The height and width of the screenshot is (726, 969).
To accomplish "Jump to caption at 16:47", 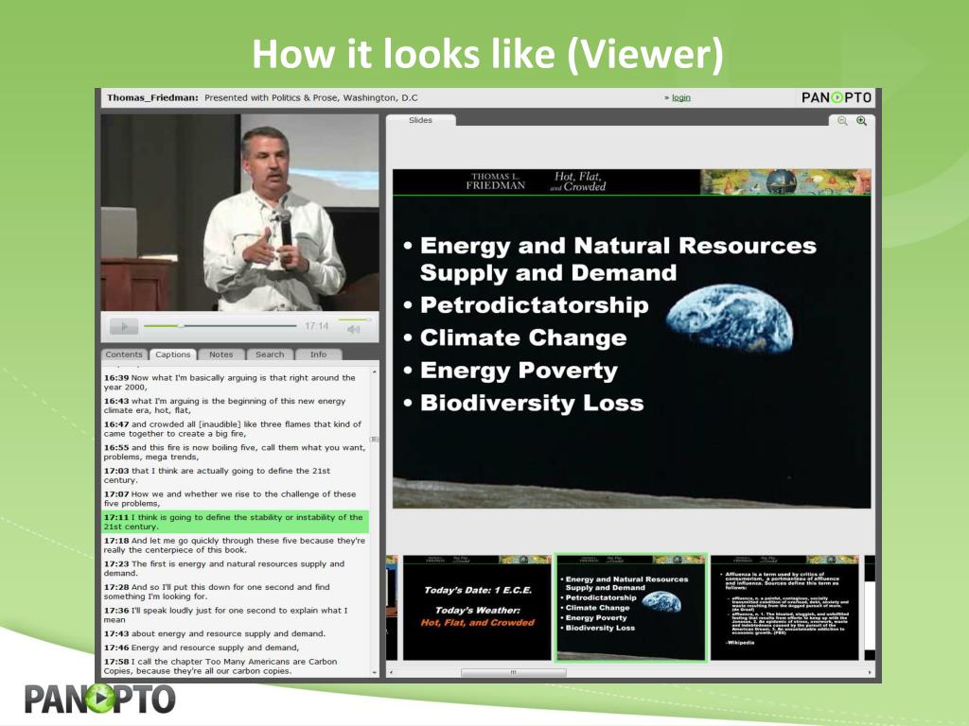I will click(x=235, y=429).
